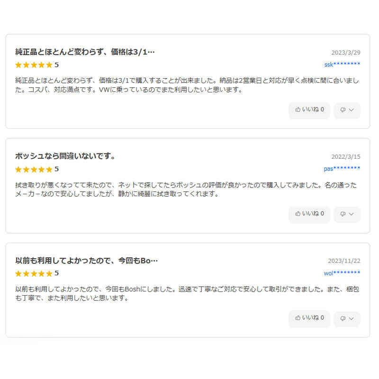This screenshot has width=379, height=379.
Task: Visit reviewer wol******** profile link
Action: pos(342,273)
